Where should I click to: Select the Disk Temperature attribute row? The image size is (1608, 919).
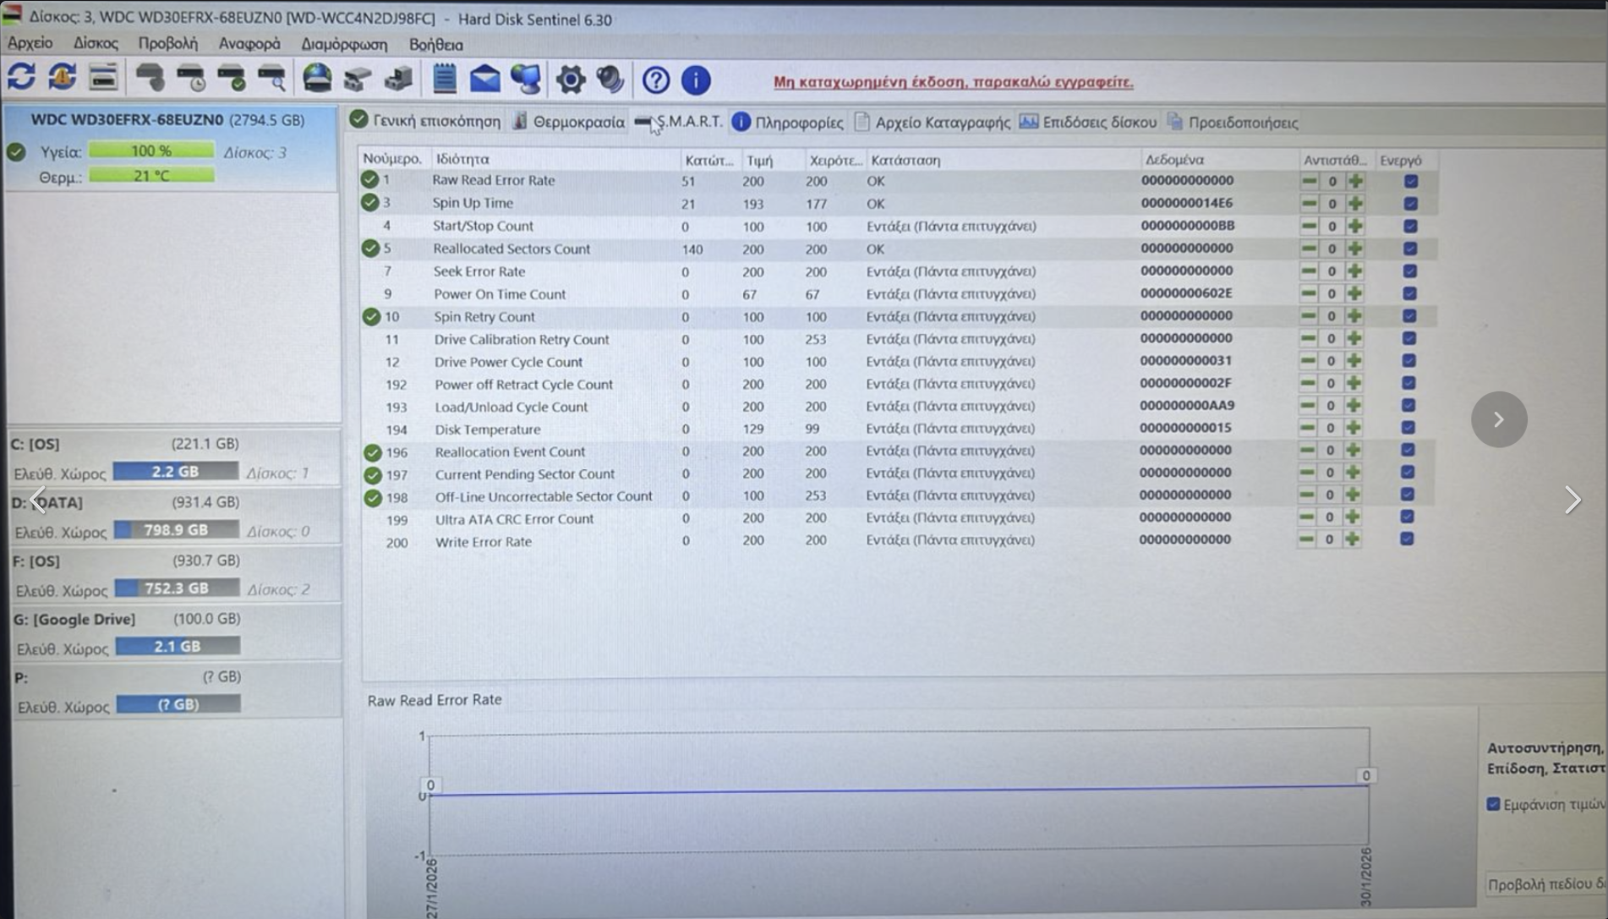coord(488,429)
